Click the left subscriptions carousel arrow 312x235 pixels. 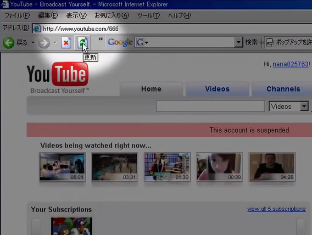36,227
